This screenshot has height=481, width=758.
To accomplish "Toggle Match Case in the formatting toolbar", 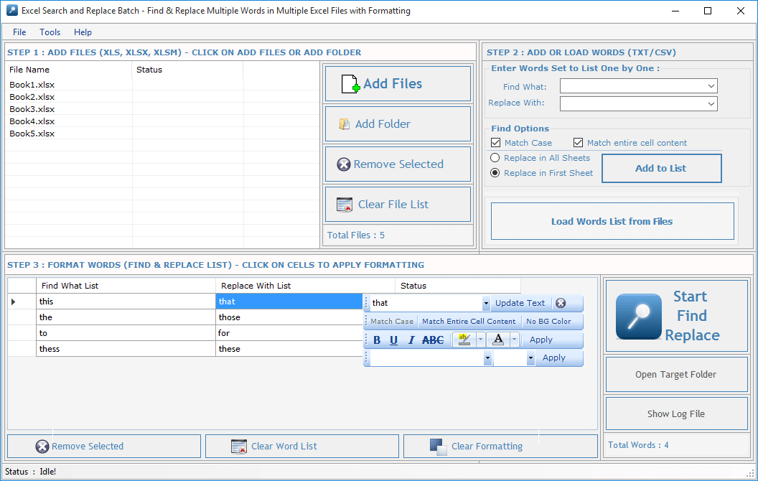I will (392, 322).
